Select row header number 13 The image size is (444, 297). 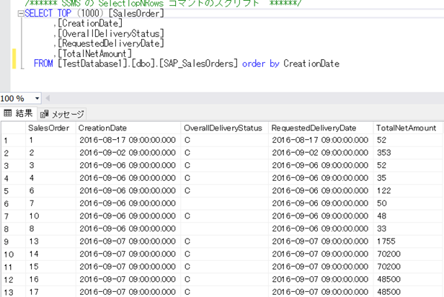13,292
